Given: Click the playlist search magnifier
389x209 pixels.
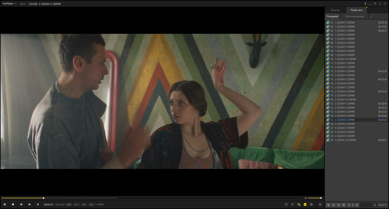Looking at the screenshot, I should [374, 205].
